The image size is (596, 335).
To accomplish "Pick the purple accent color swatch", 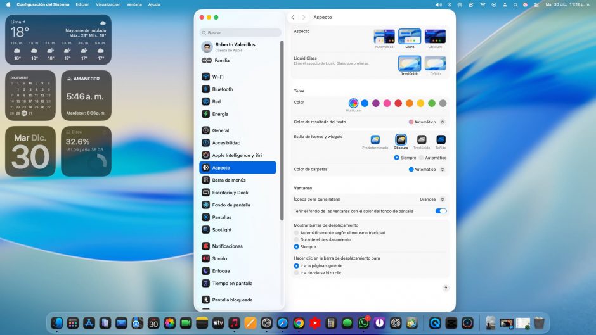I will point(376,103).
